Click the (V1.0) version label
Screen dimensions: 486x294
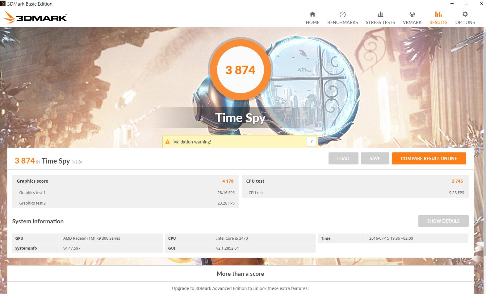tap(77, 162)
